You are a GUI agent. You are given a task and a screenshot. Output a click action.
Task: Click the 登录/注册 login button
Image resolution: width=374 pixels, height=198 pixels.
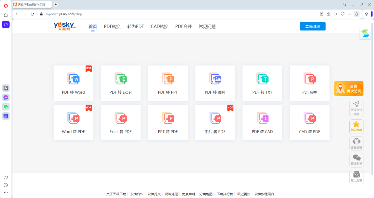pyautogui.click(x=312, y=26)
